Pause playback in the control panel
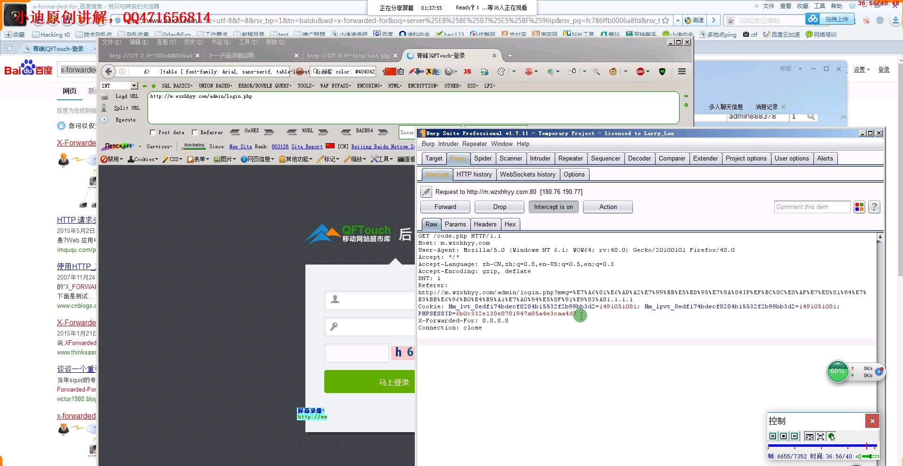This screenshot has width=903, height=466. tap(772, 436)
